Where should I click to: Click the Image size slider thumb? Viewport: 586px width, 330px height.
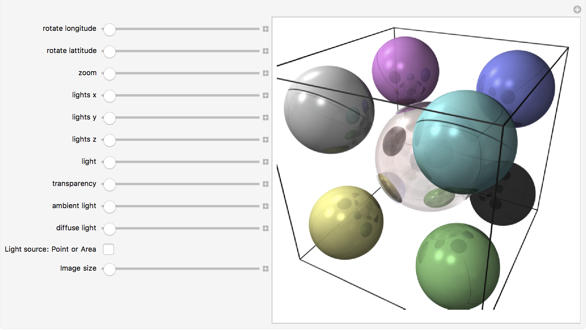tap(110, 269)
